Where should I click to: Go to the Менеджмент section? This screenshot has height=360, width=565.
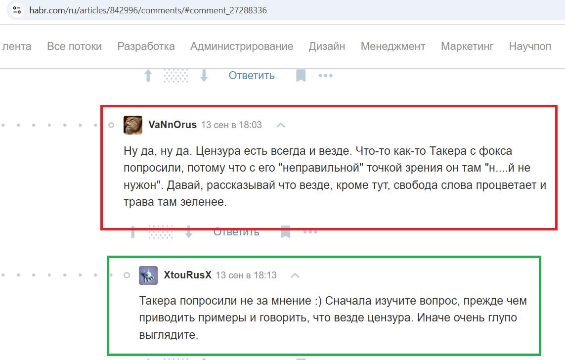(x=393, y=46)
